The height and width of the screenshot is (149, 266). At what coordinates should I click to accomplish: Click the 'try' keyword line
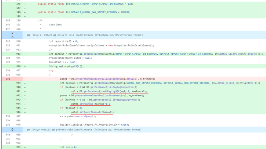(x=51, y=71)
